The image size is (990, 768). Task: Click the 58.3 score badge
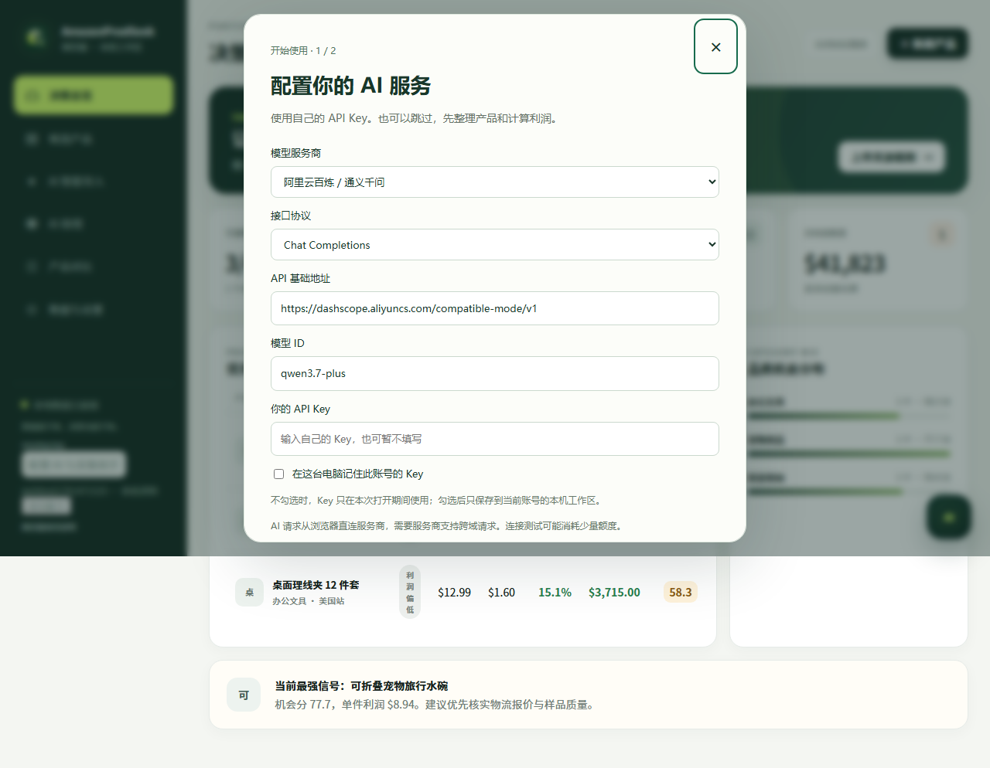[x=681, y=593]
